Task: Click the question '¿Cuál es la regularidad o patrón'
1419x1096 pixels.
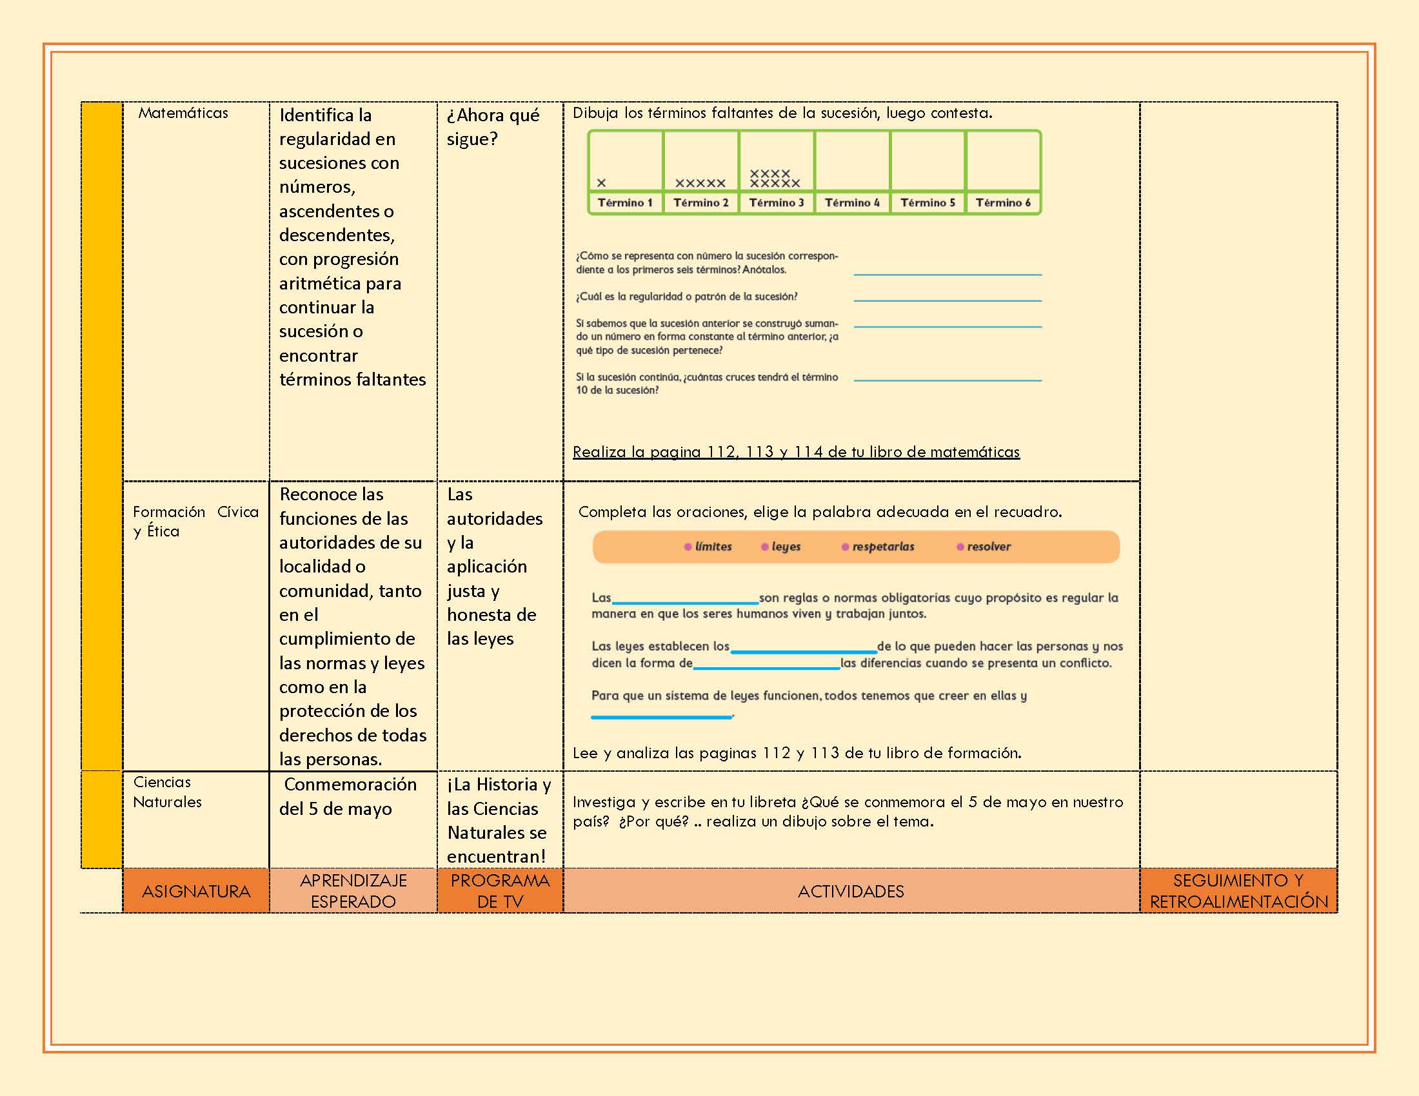Action: click(x=687, y=297)
